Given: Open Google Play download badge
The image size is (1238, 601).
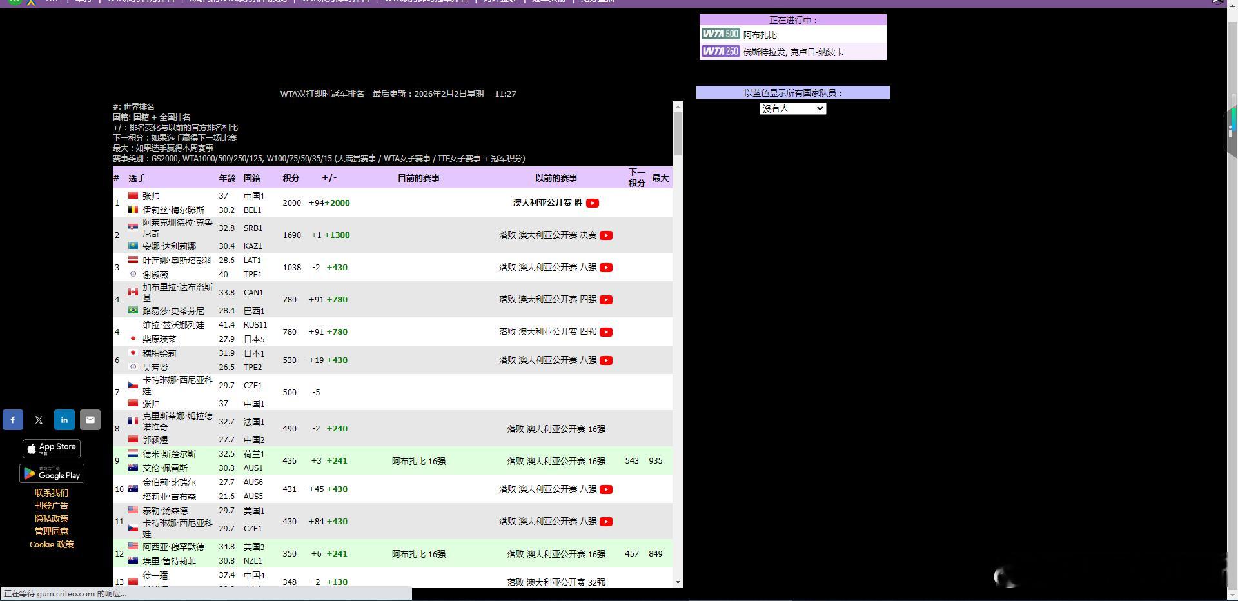Looking at the screenshot, I should pos(52,474).
